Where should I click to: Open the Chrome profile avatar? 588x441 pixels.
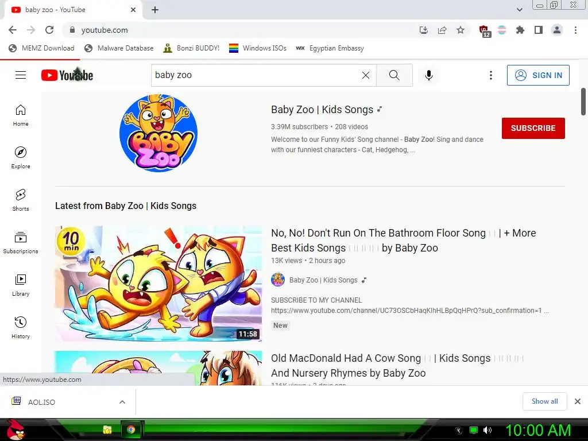tap(557, 30)
